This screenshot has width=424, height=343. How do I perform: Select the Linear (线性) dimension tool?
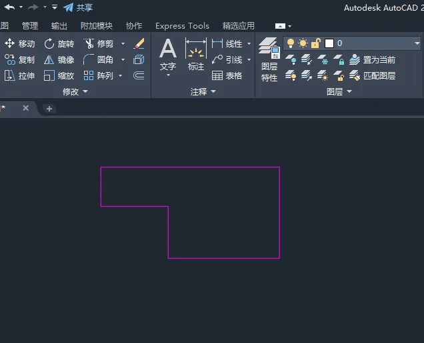227,43
